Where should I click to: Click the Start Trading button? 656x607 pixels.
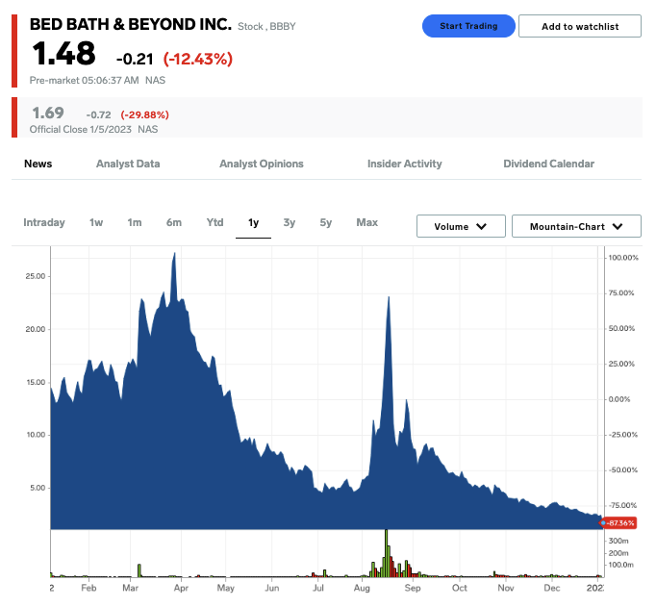468,26
